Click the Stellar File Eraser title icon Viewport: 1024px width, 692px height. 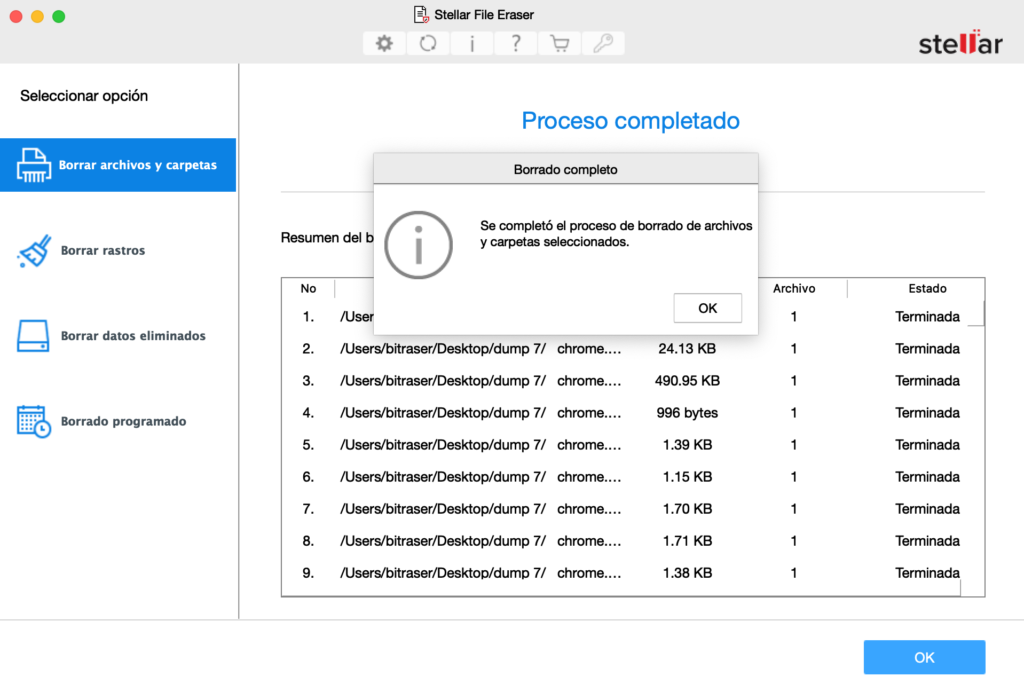tap(422, 14)
